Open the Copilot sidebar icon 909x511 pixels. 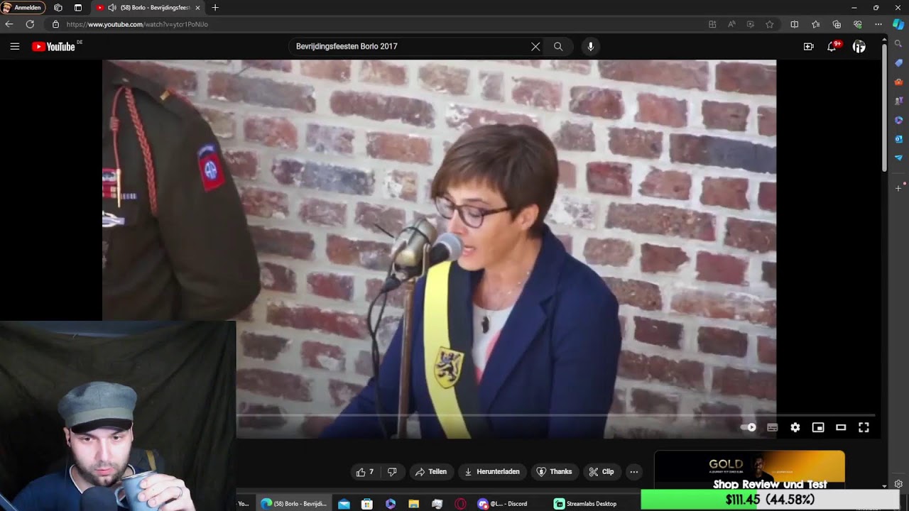[898, 24]
